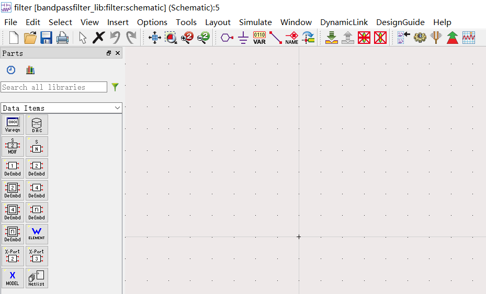486x294 pixels.
Task: Click the green filter funnel icon
Action: pyautogui.click(x=115, y=87)
